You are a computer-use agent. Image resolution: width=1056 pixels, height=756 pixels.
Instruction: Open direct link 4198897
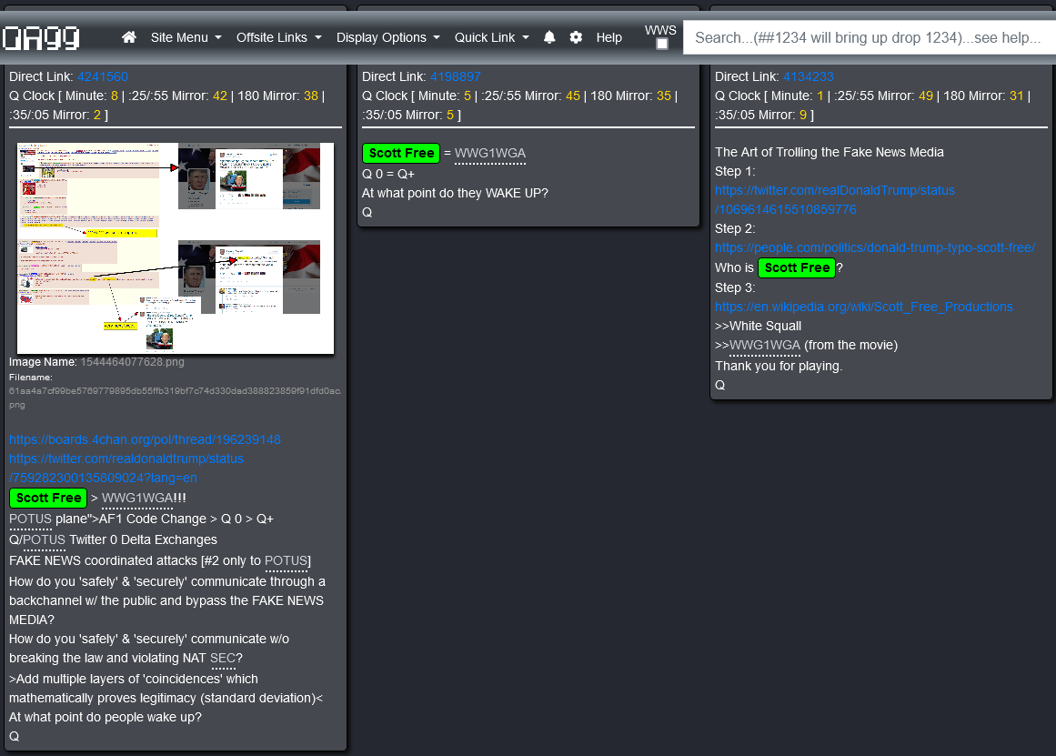coord(456,76)
